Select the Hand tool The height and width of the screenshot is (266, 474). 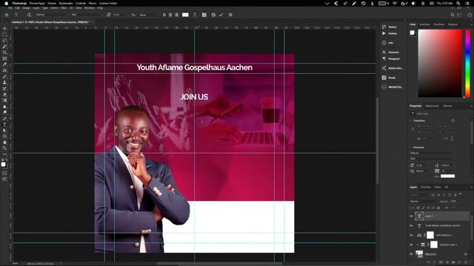click(x=4, y=142)
